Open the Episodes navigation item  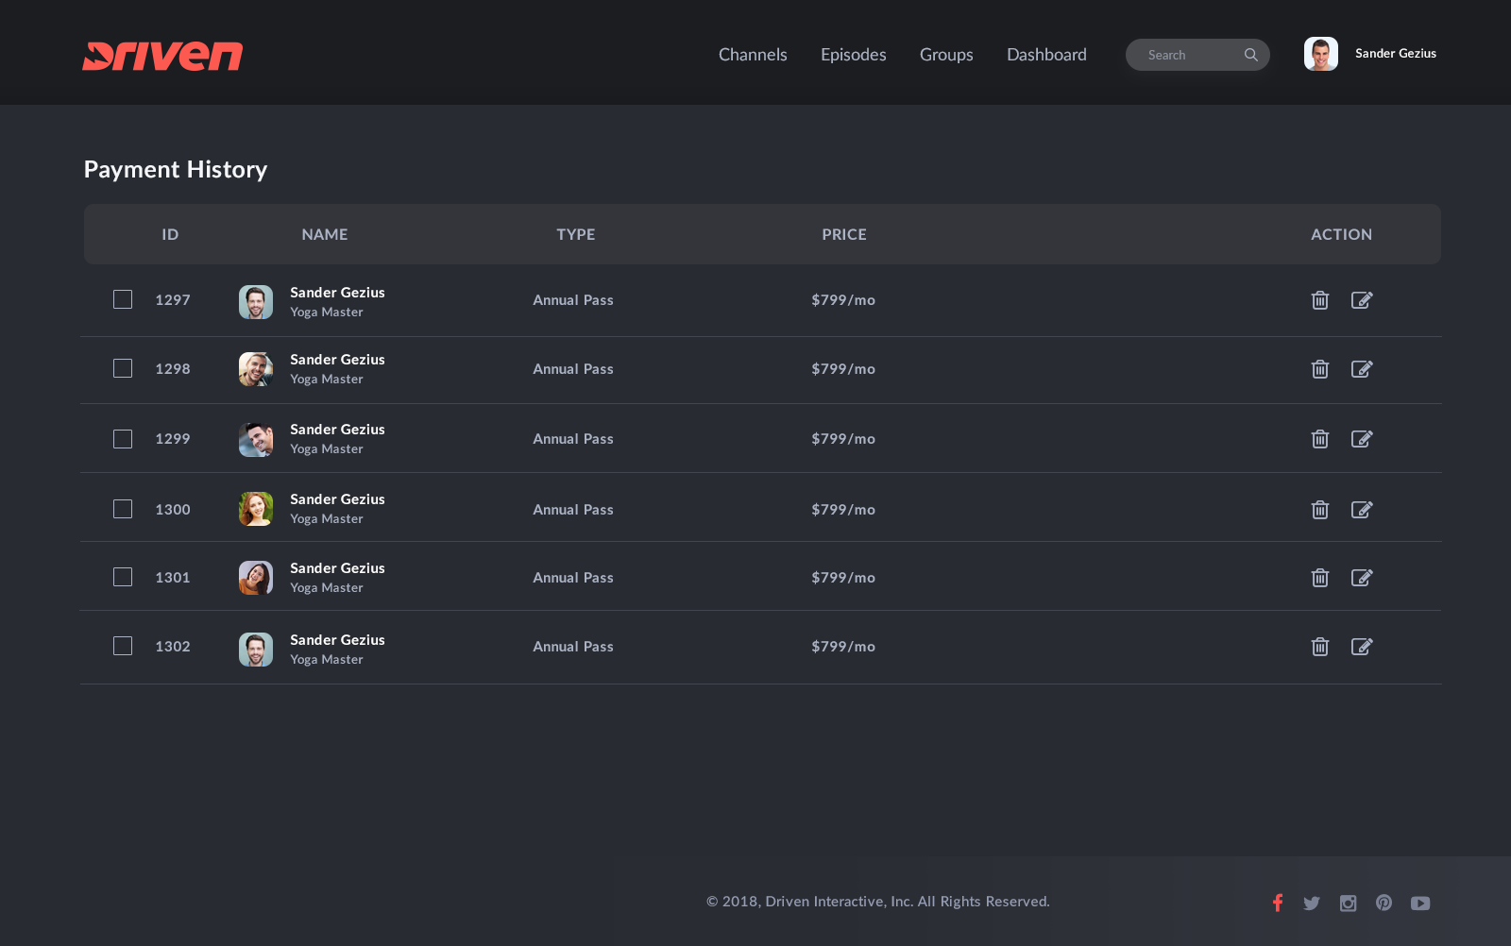853,55
